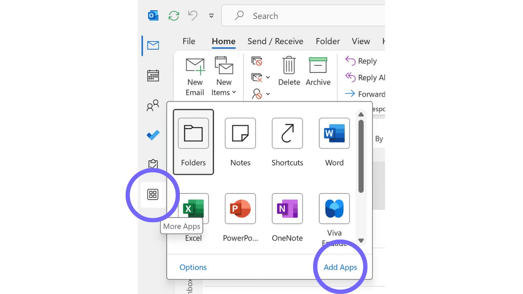Launch the PowerPoint app tile
Screen dimensions: 523x294
coord(240,217)
